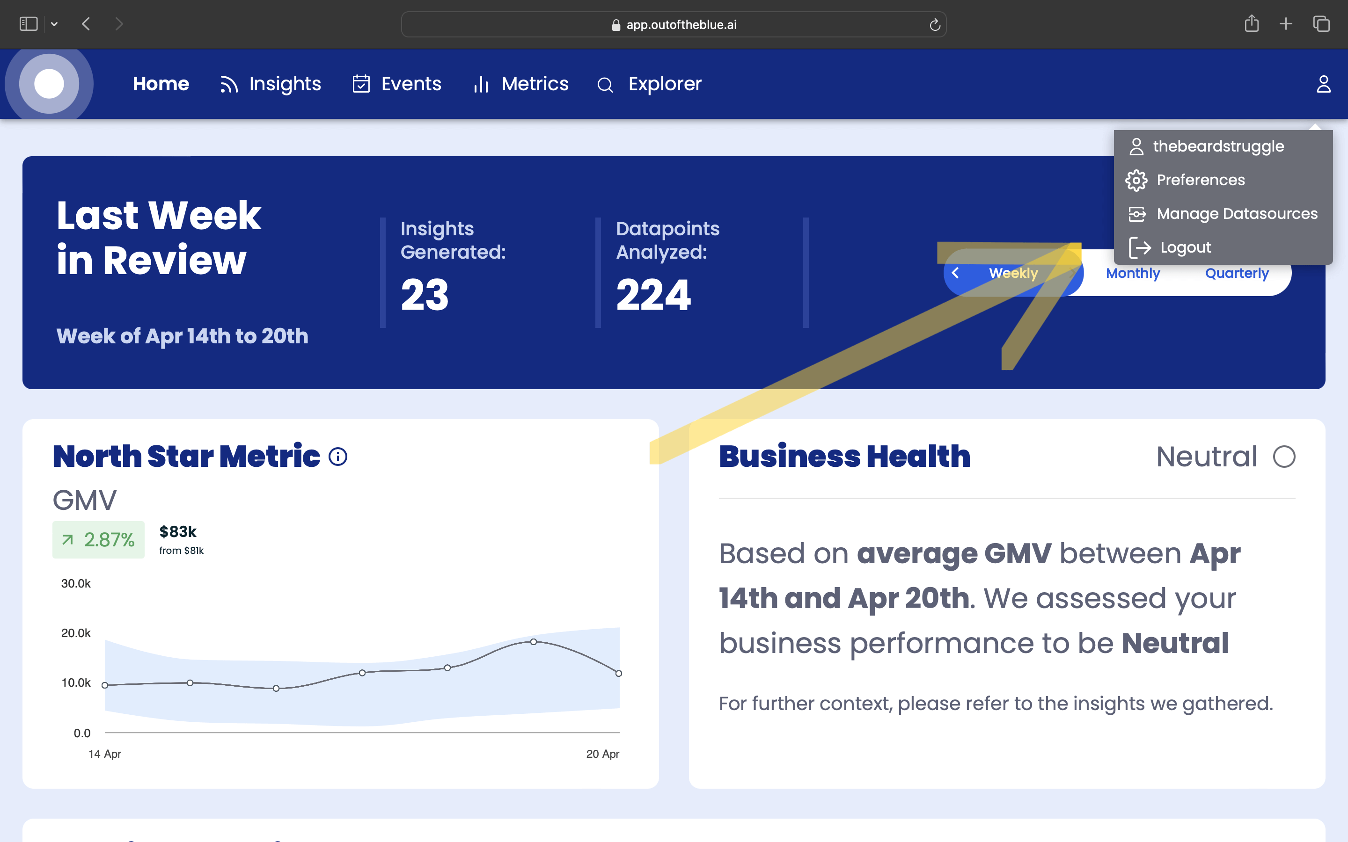Select the Weekly period option
The width and height of the screenshot is (1348, 842).
[1013, 273]
